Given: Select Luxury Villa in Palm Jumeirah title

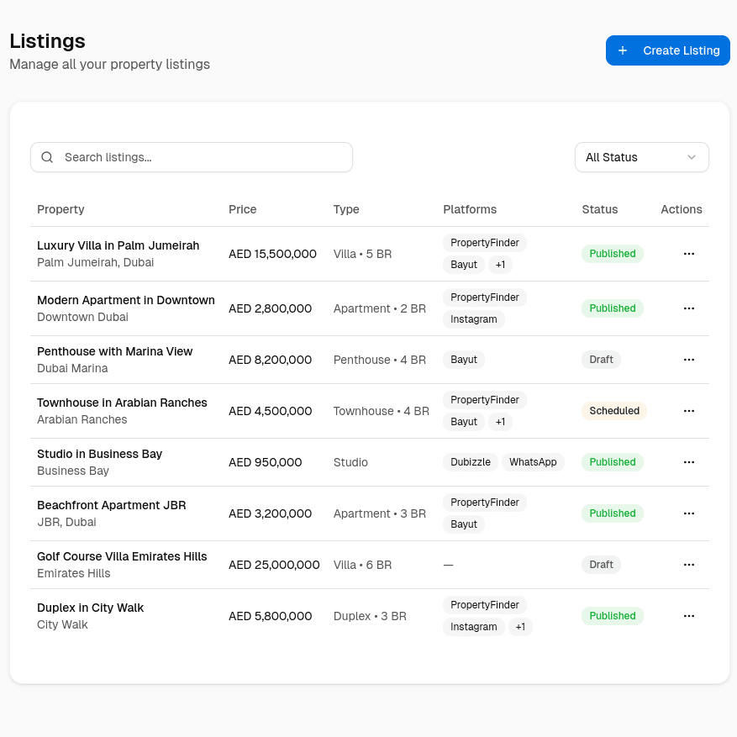Looking at the screenshot, I should (x=118, y=245).
